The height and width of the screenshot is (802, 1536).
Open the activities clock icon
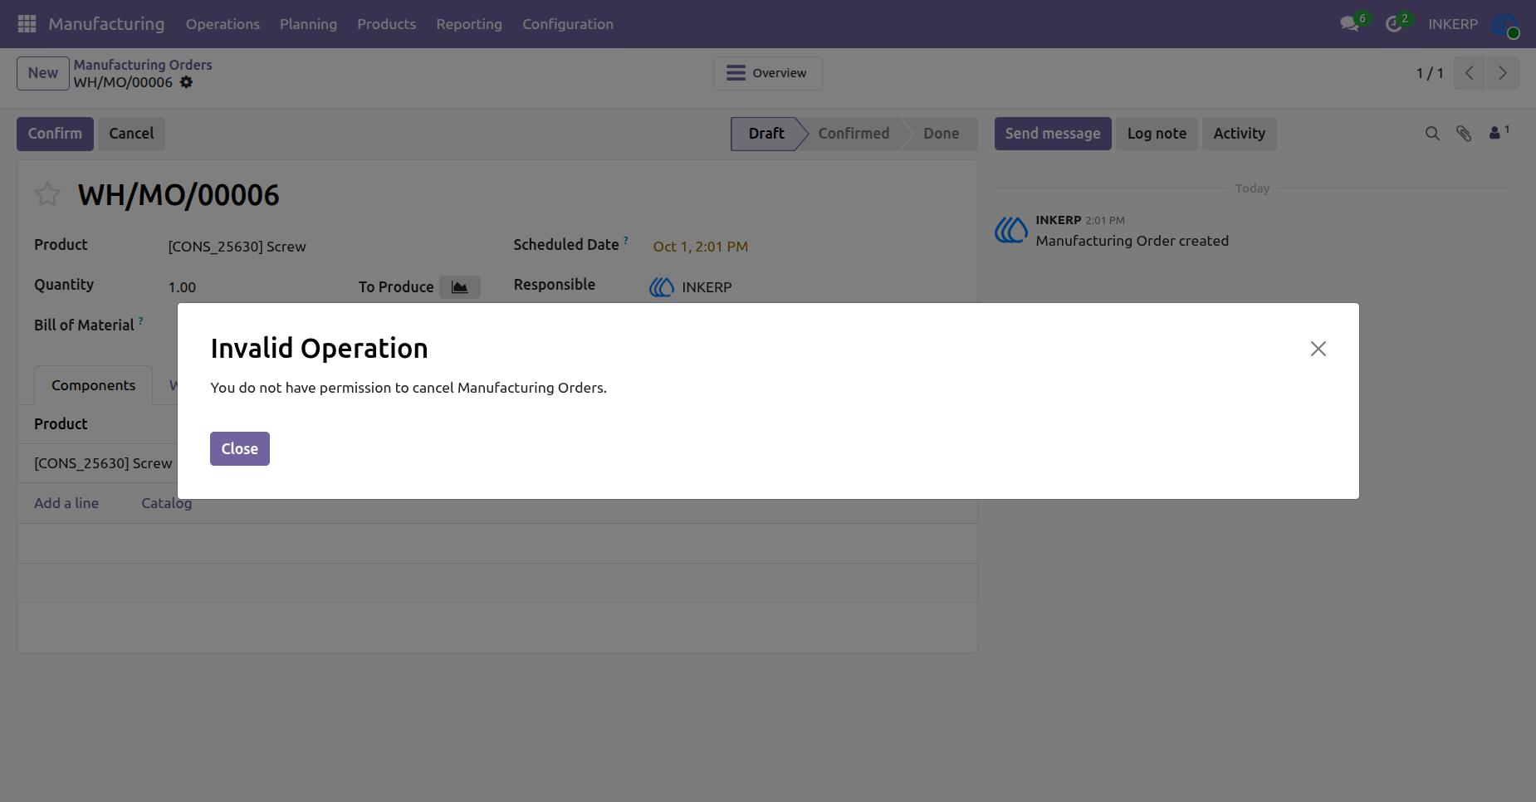(x=1394, y=24)
